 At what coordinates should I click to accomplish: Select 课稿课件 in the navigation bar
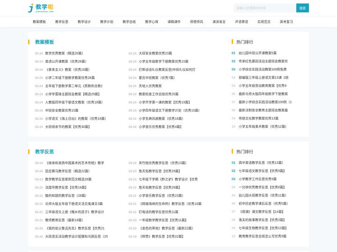tap(174, 21)
